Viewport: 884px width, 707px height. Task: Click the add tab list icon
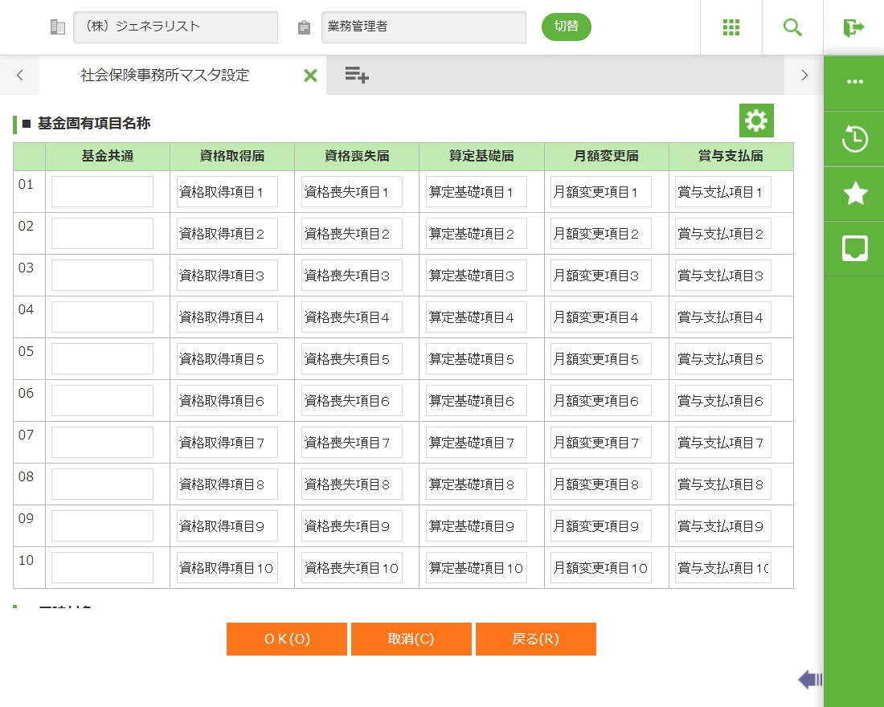point(357,76)
